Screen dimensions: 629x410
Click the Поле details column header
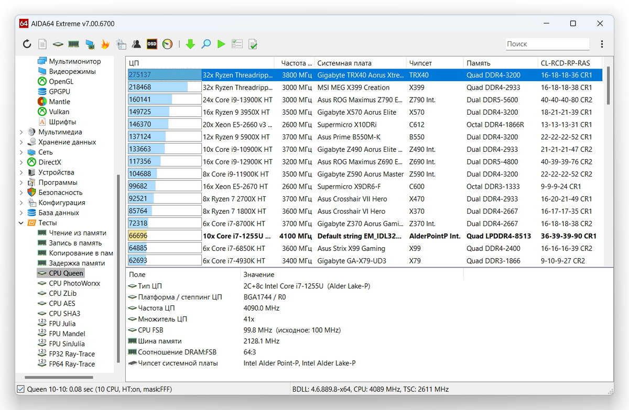(183, 274)
